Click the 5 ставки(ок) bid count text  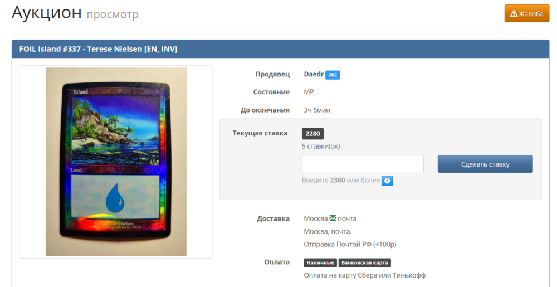coord(321,147)
